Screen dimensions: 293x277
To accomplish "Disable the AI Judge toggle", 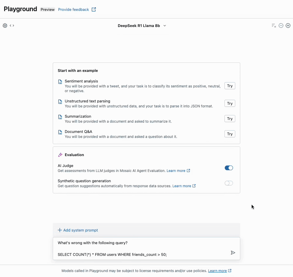I will point(229,168).
